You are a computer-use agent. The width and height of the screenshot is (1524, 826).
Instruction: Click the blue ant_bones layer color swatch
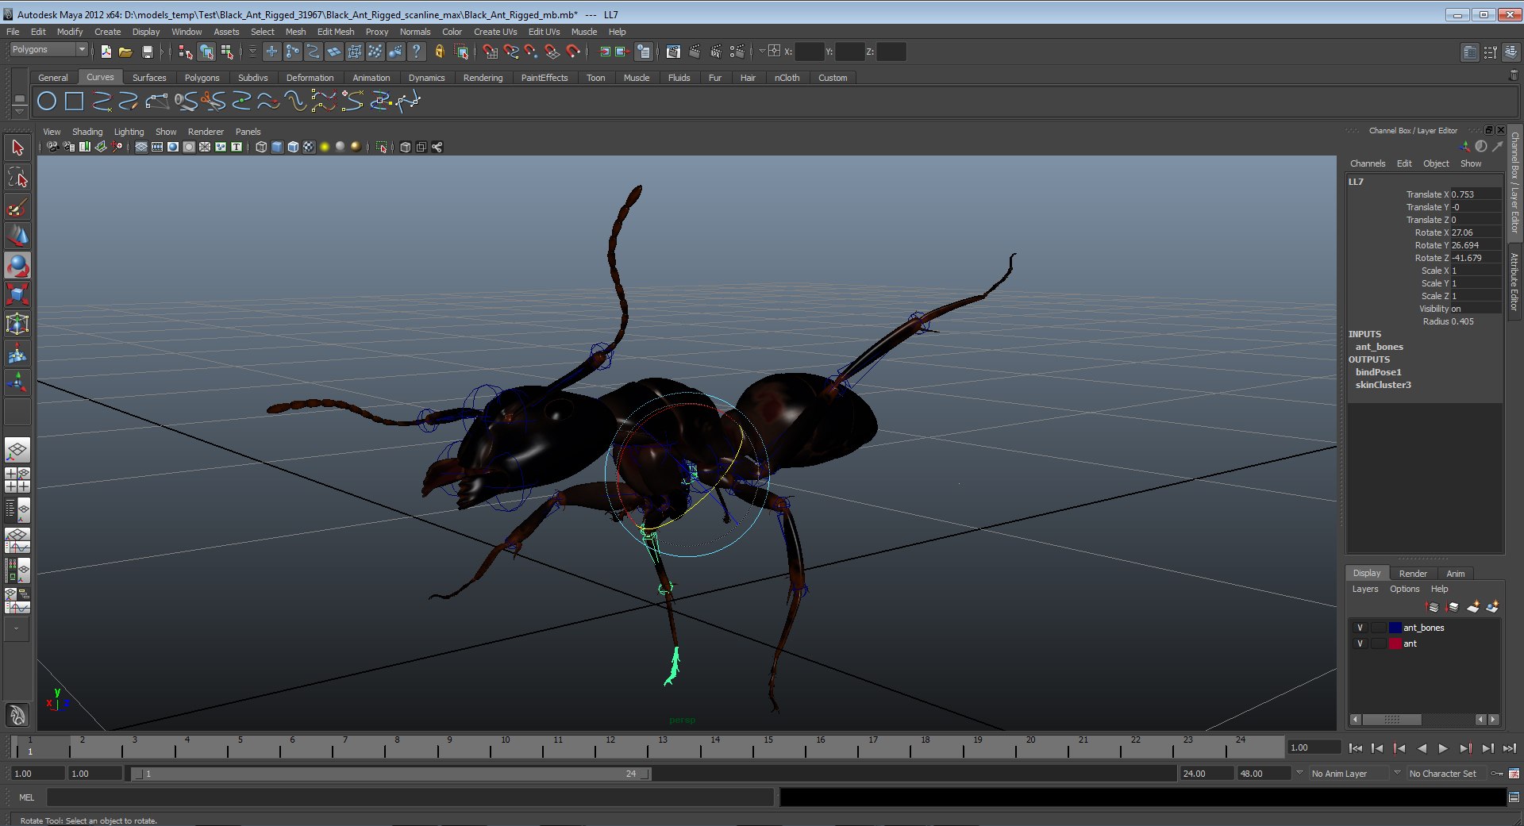[x=1395, y=628]
